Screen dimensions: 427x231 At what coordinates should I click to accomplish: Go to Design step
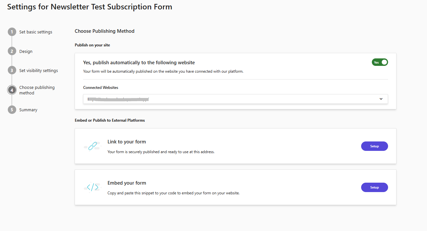point(26,51)
